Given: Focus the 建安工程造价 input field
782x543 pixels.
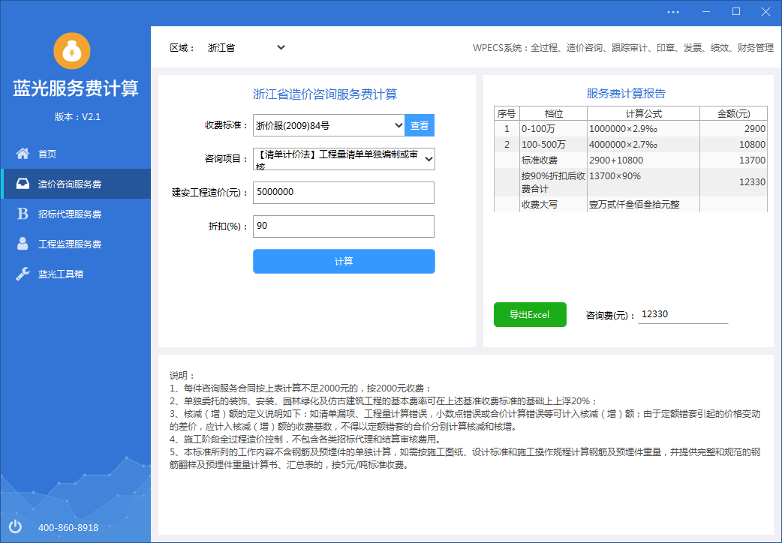Looking at the screenshot, I should pyautogui.click(x=344, y=193).
